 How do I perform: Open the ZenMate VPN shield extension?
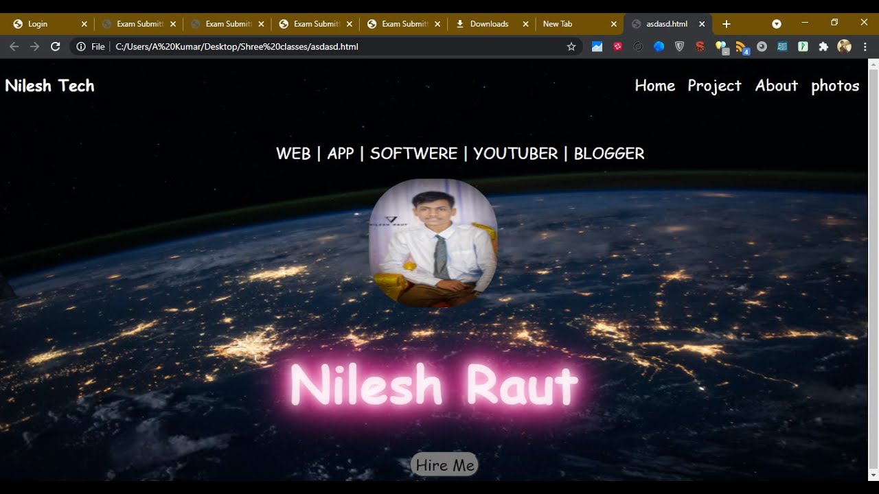point(680,47)
